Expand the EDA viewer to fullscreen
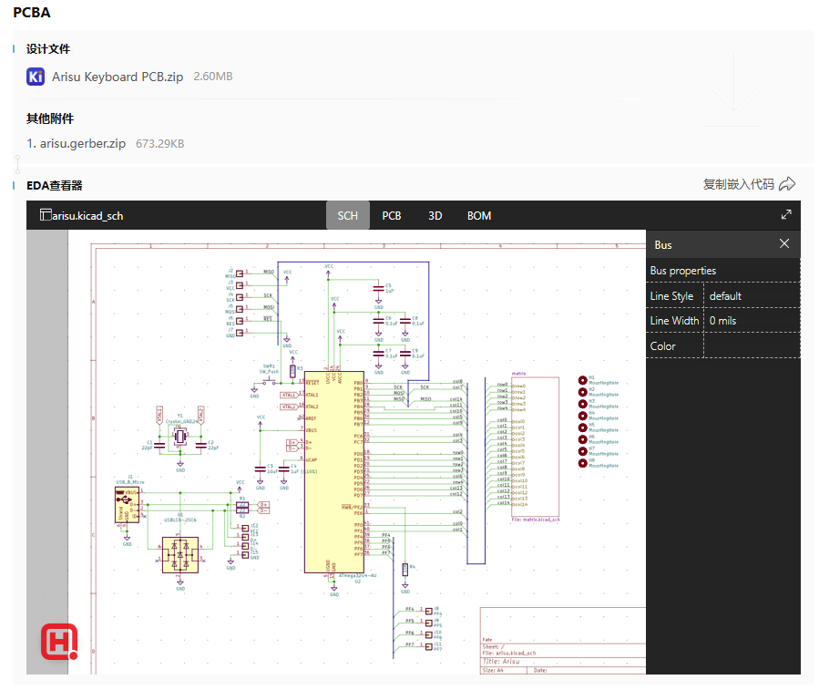819x690 pixels. (x=786, y=215)
